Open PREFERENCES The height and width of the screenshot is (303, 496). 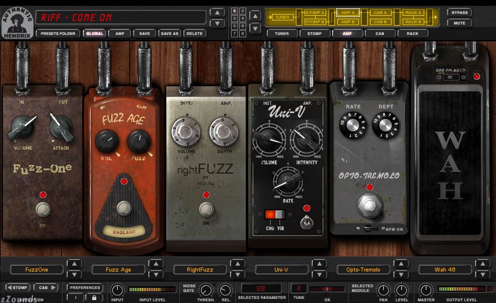click(85, 287)
